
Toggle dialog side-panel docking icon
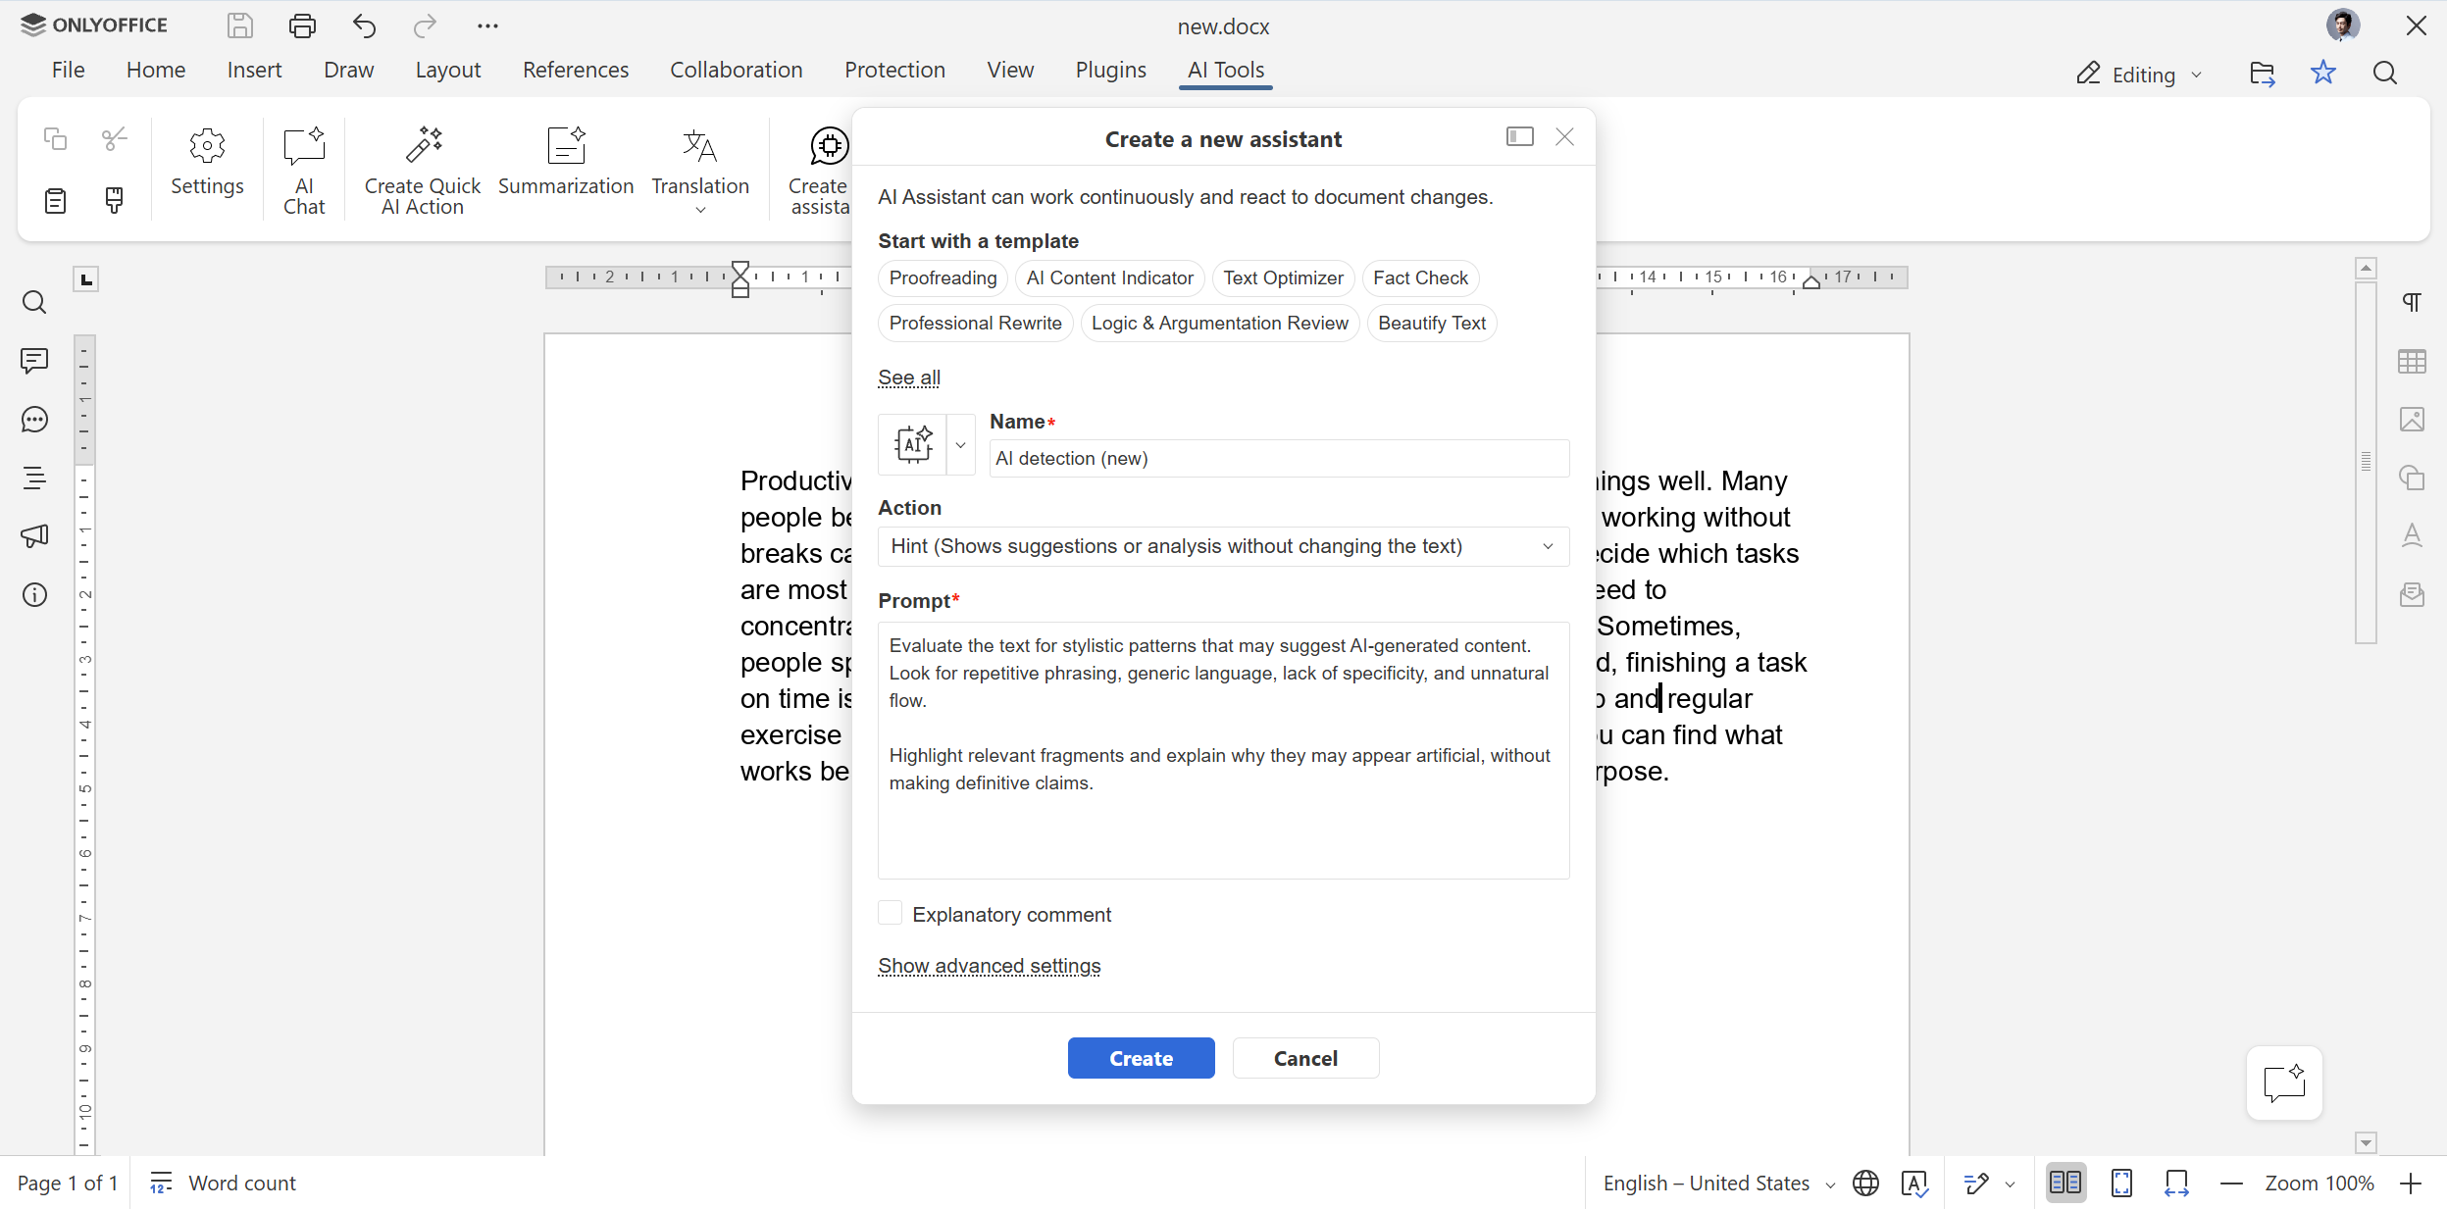click(x=1519, y=136)
